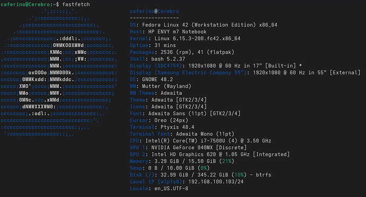
Task: Click the Host line HP ENVY m7 Notebook
Action: pyautogui.click(x=168, y=32)
